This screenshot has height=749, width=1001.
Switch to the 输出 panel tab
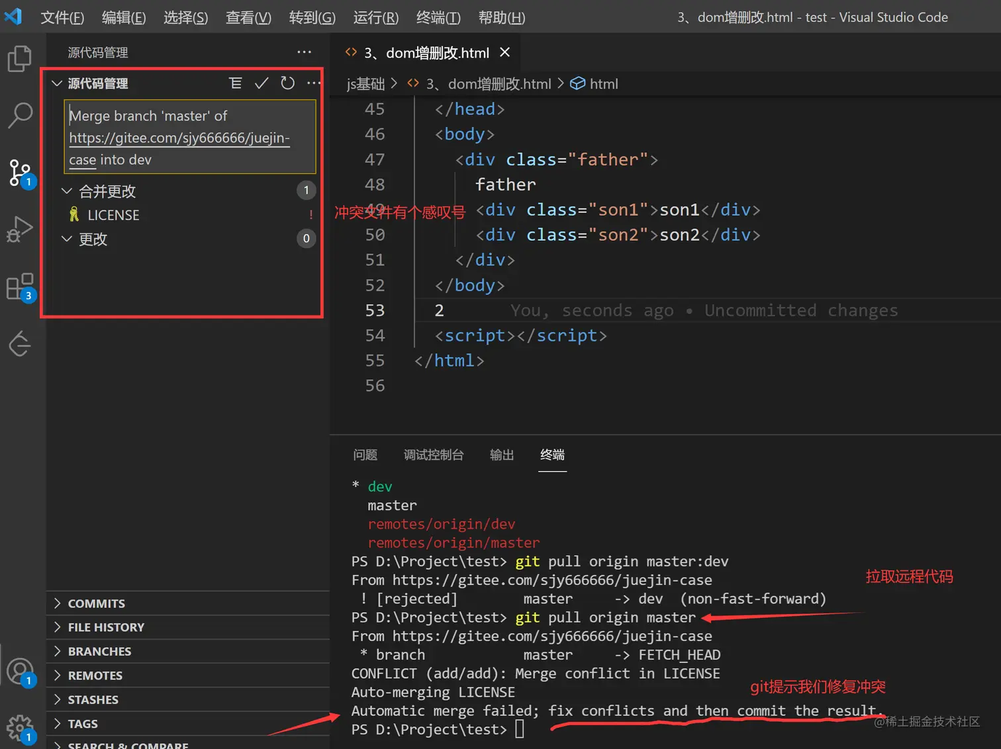tap(502, 455)
